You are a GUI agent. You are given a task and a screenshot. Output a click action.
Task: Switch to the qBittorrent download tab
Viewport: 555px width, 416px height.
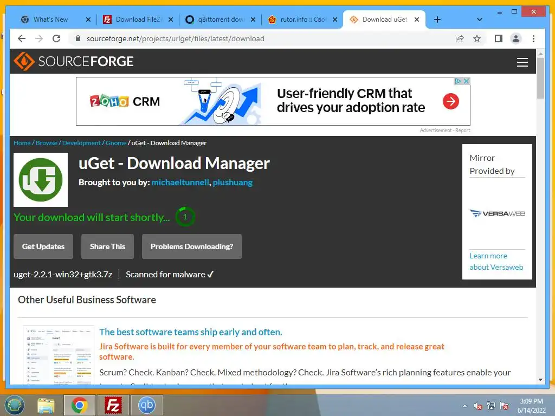(221, 19)
